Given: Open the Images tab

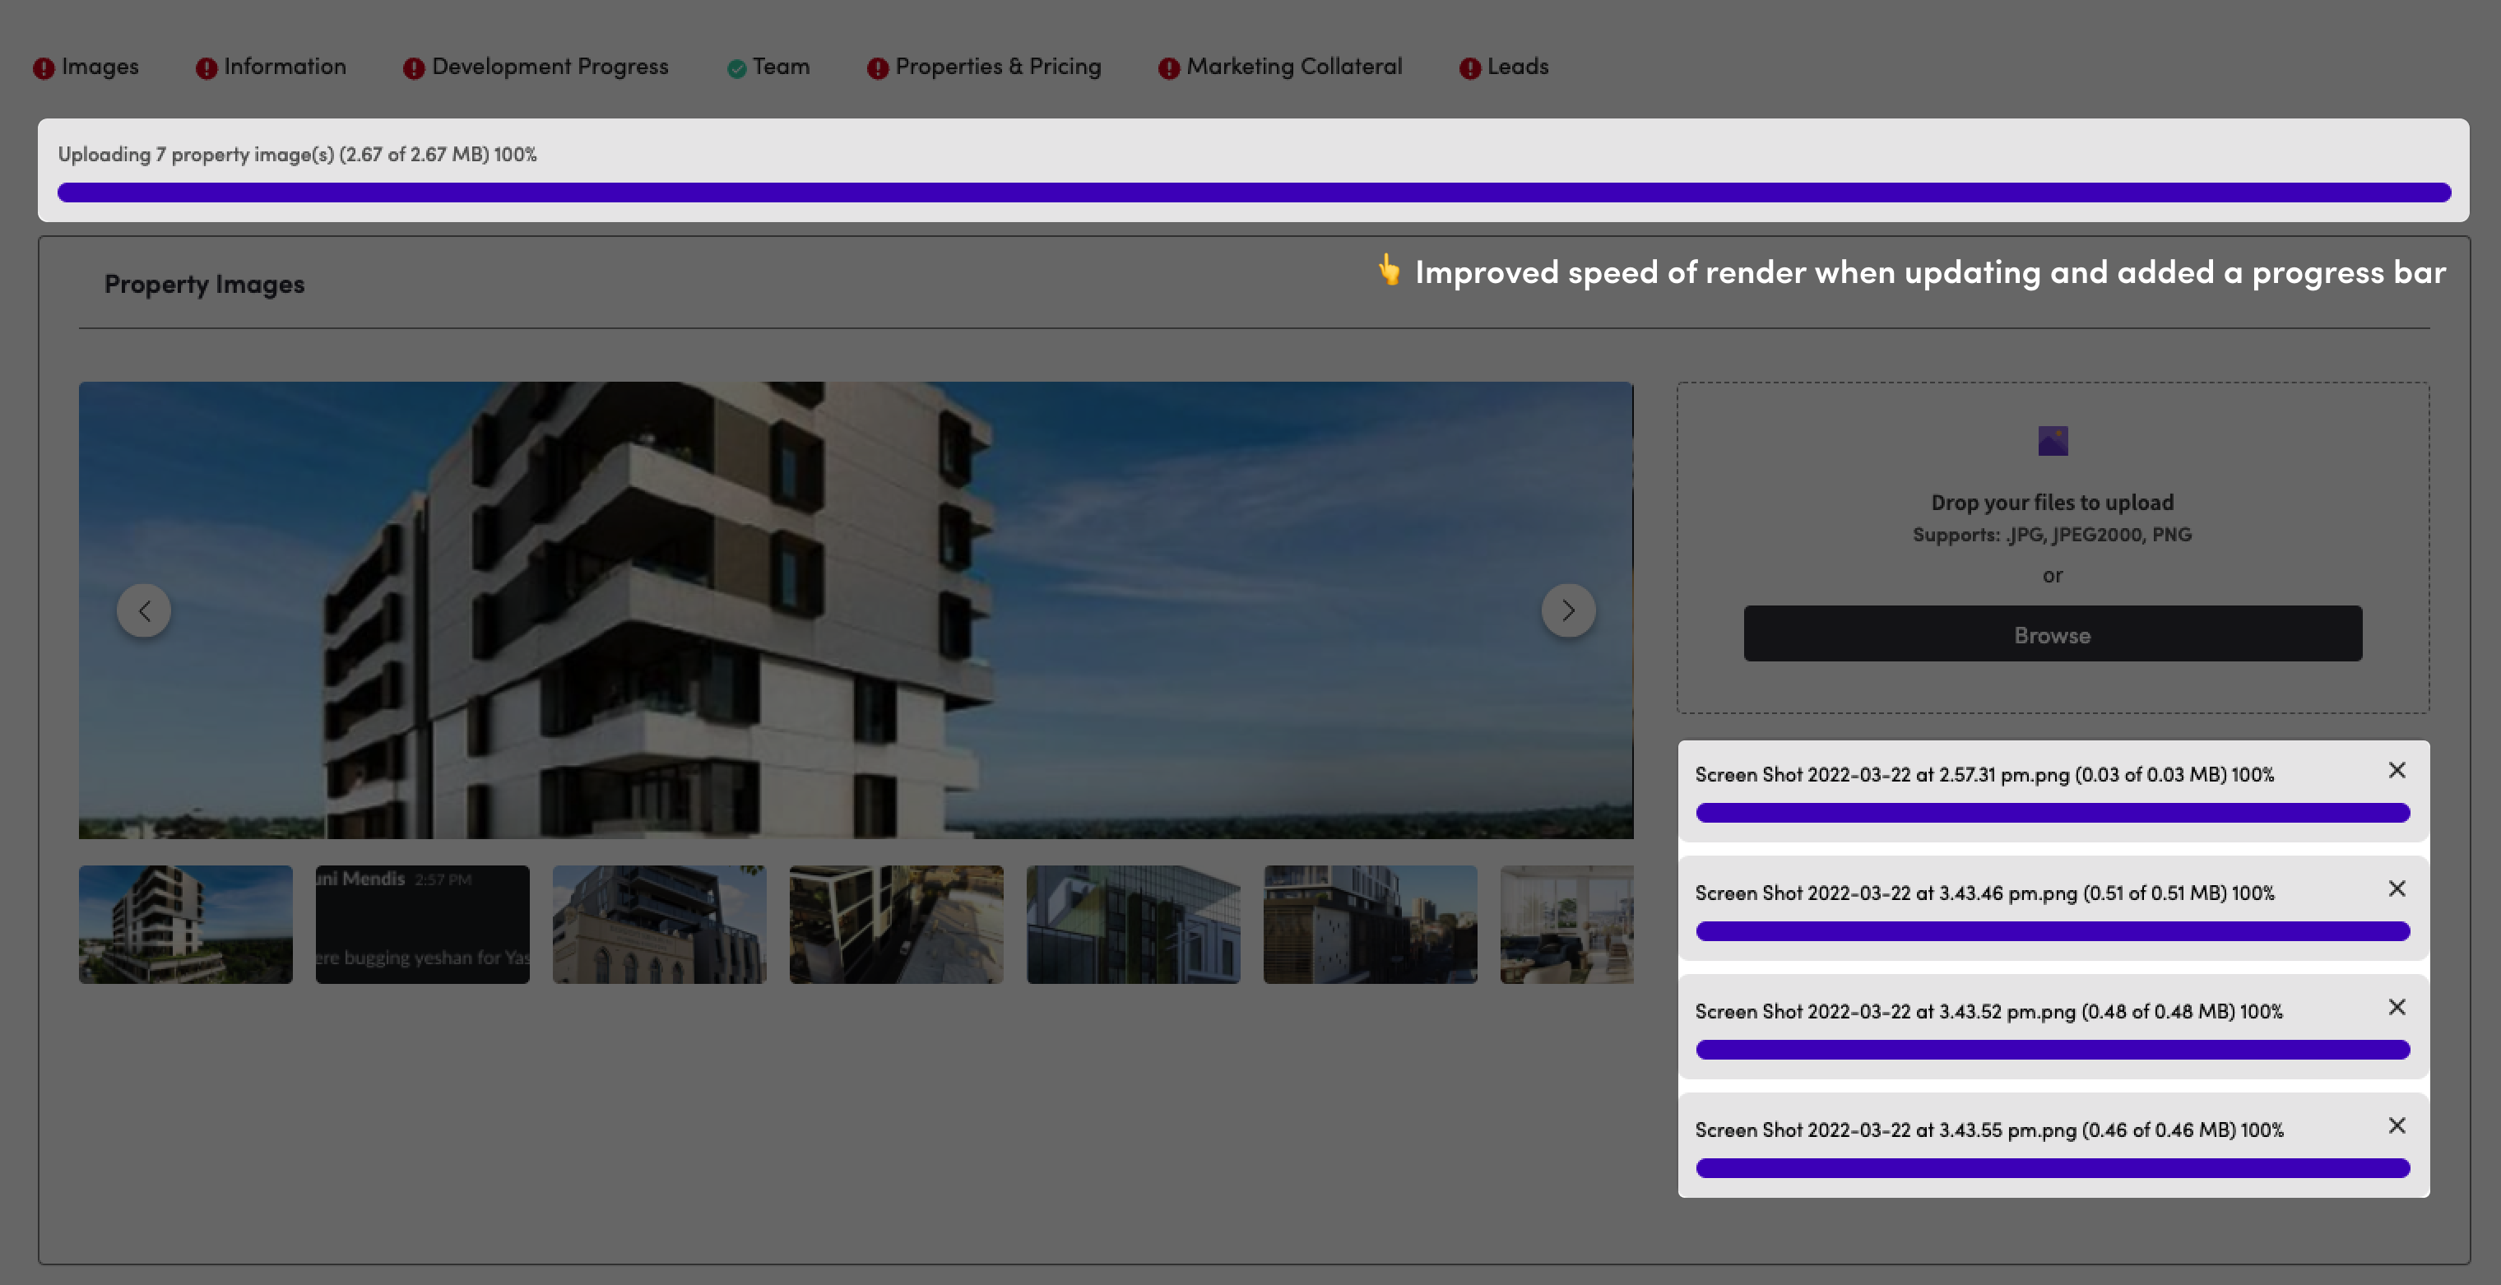Looking at the screenshot, I should click(99, 66).
